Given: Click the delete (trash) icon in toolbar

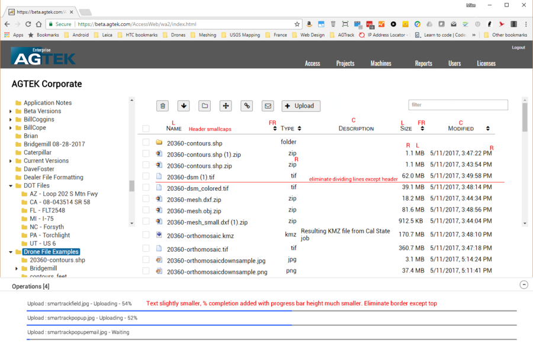Looking at the screenshot, I should (163, 105).
